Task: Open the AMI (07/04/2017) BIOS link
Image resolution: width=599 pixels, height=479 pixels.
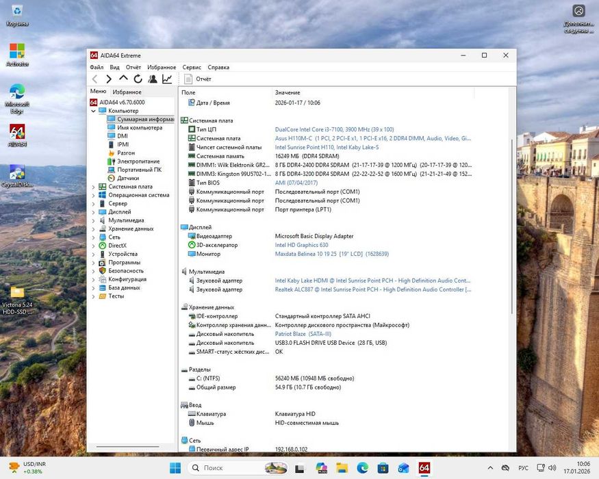Action: click(x=296, y=183)
